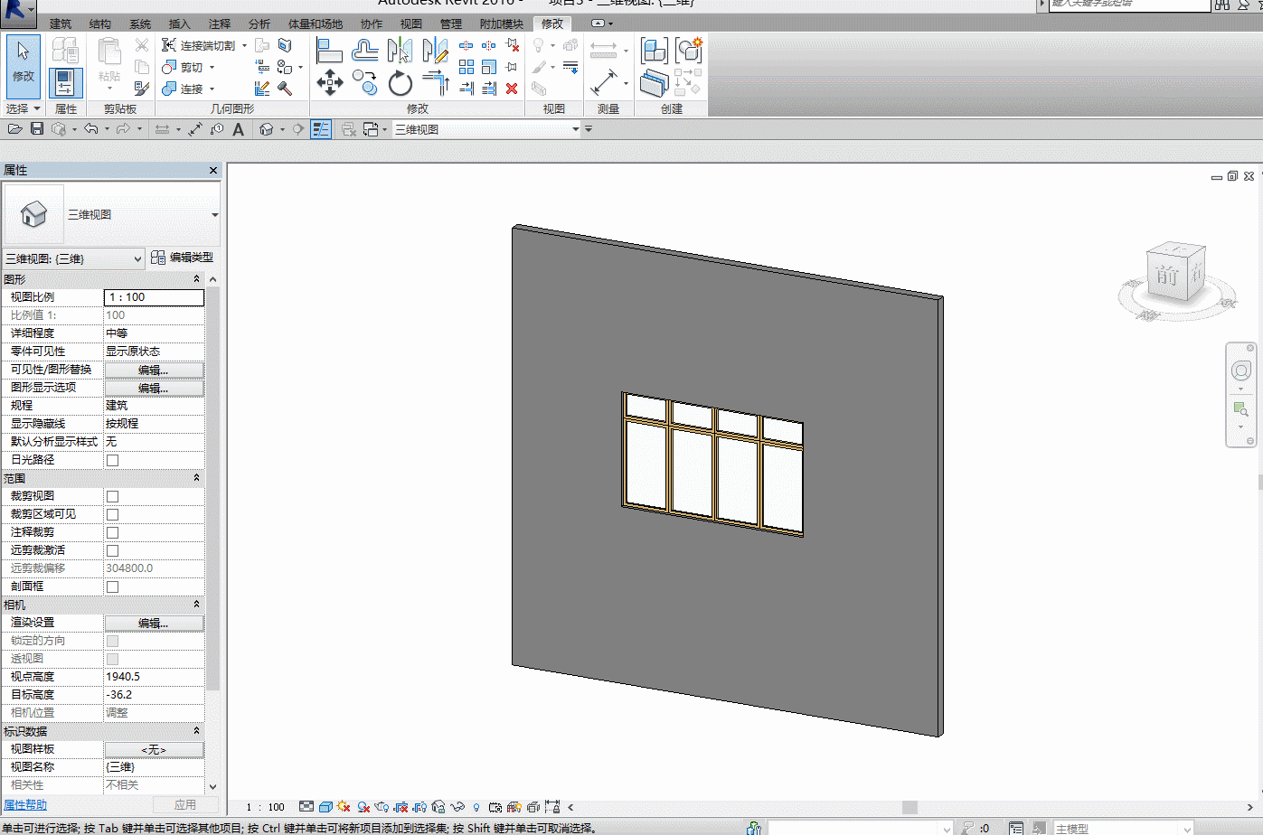Select the Copy tool in the 修改 panel
1263x835 pixels.
coord(365,83)
